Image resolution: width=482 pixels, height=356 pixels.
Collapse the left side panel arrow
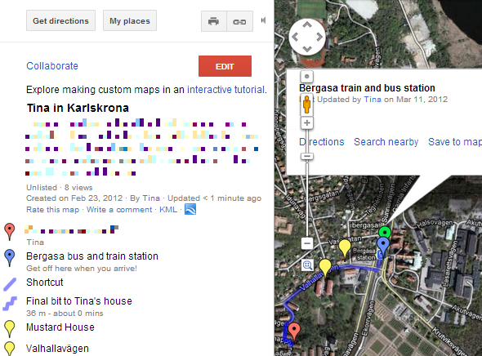263,20
